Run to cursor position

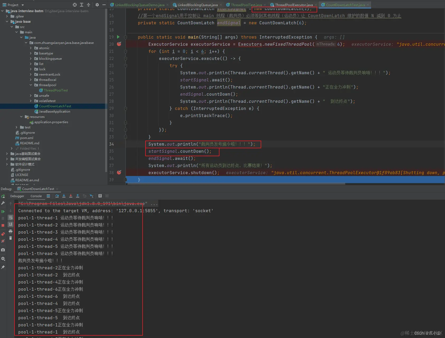[x=91, y=196]
